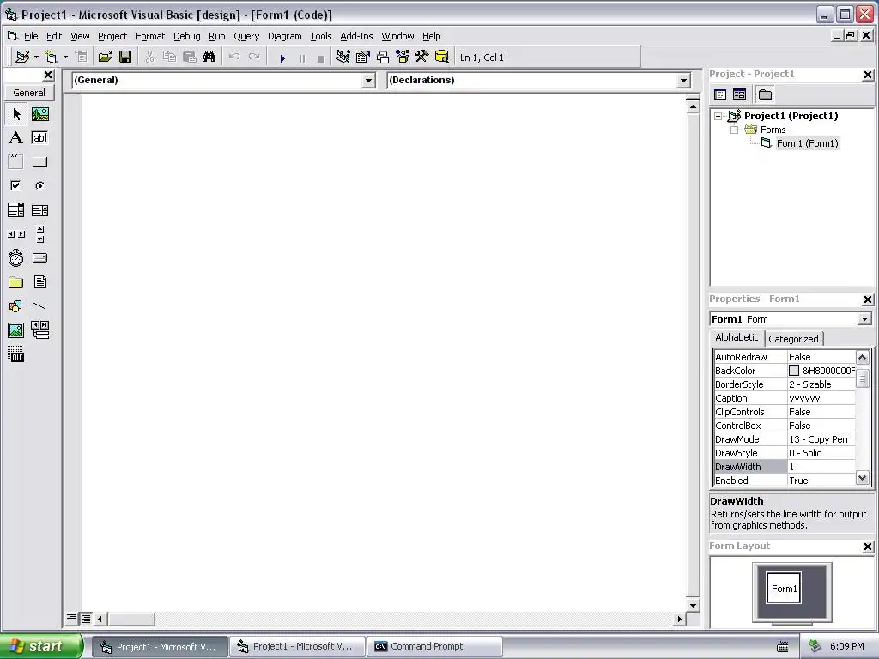Click View Code icon in Project panel
Viewport: 879px width, 659px height.
coord(720,94)
